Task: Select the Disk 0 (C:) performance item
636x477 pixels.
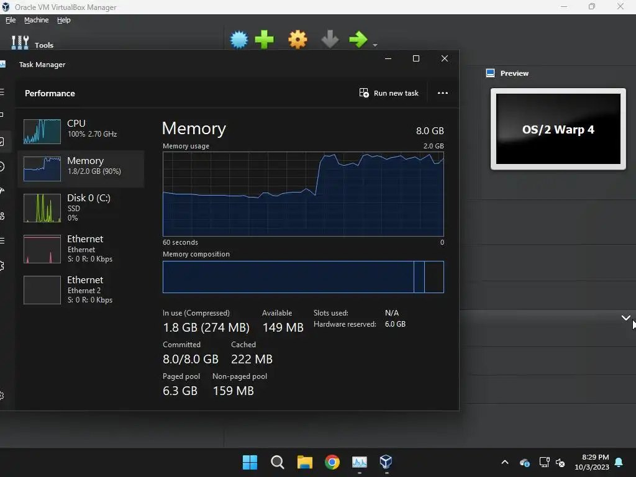Action: (80, 207)
